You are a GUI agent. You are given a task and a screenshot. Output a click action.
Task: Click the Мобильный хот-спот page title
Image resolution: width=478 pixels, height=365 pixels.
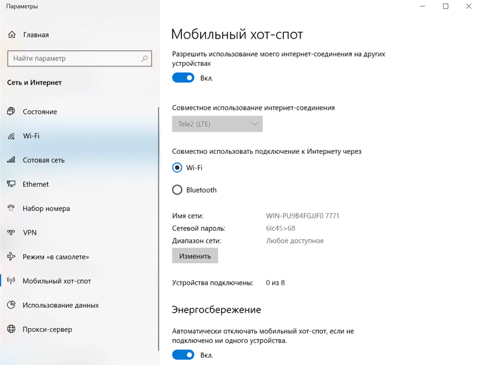coord(237,34)
